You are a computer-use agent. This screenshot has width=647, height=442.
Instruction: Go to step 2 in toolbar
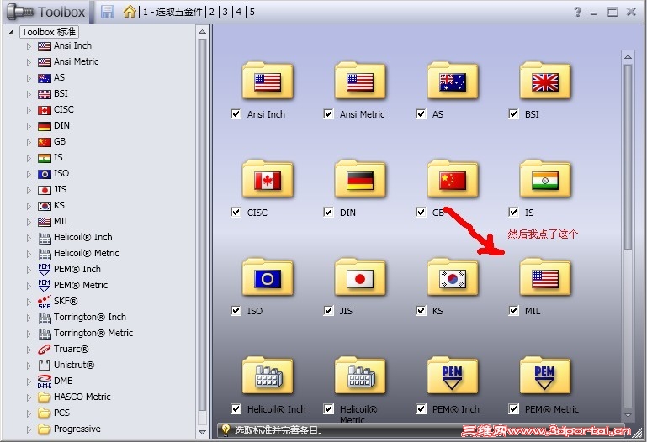point(212,12)
